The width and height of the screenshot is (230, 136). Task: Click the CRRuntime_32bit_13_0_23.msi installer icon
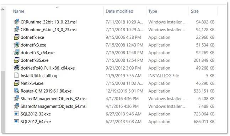(x=16, y=22)
